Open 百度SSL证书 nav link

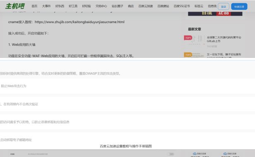[182, 6]
